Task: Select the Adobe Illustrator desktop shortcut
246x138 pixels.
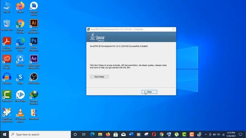Action: pyautogui.click(x=34, y=26)
